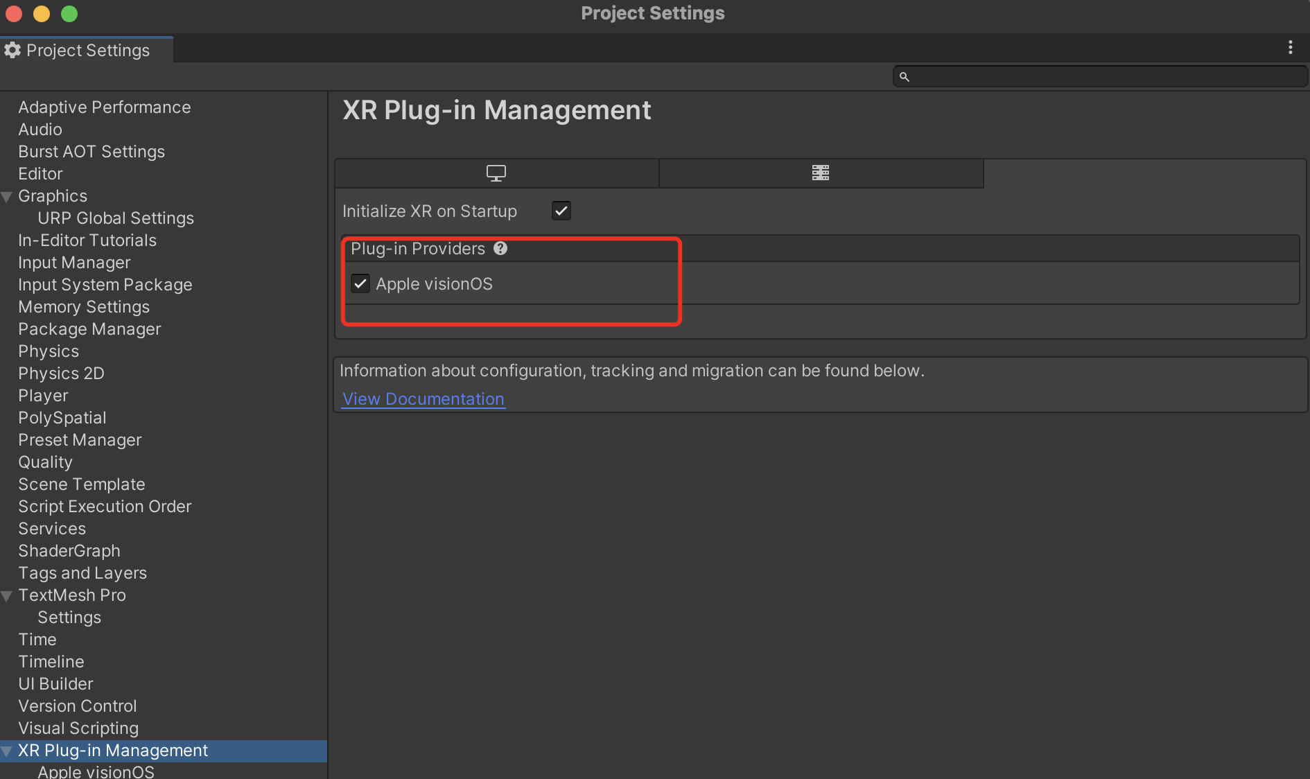Select UI Builder settings
Image resolution: width=1310 pixels, height=779 pixels.
pos(55,684)
